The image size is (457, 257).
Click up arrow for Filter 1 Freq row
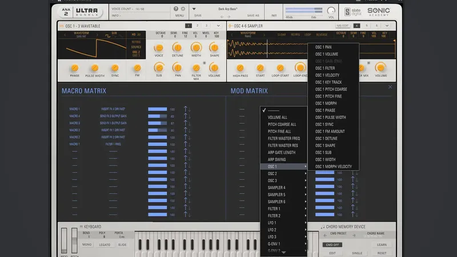(185, 144)
